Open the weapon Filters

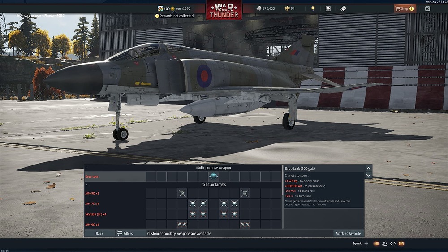click(x=125, y=234)
